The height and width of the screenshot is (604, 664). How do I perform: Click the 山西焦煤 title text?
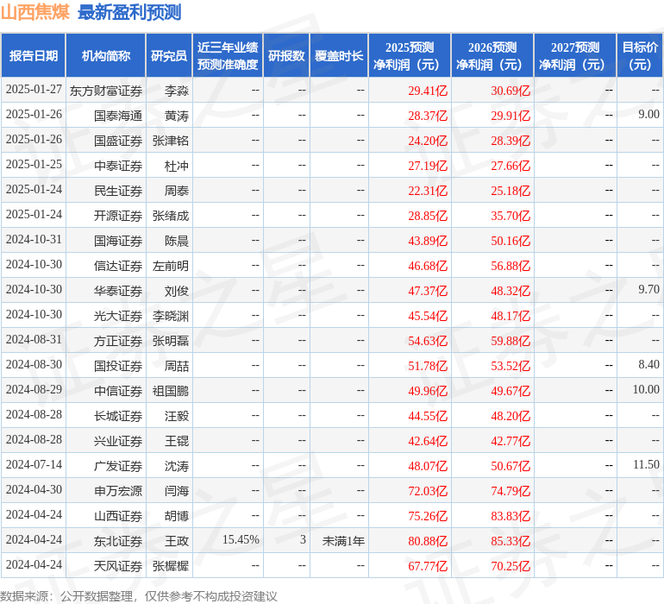point(35,12)
